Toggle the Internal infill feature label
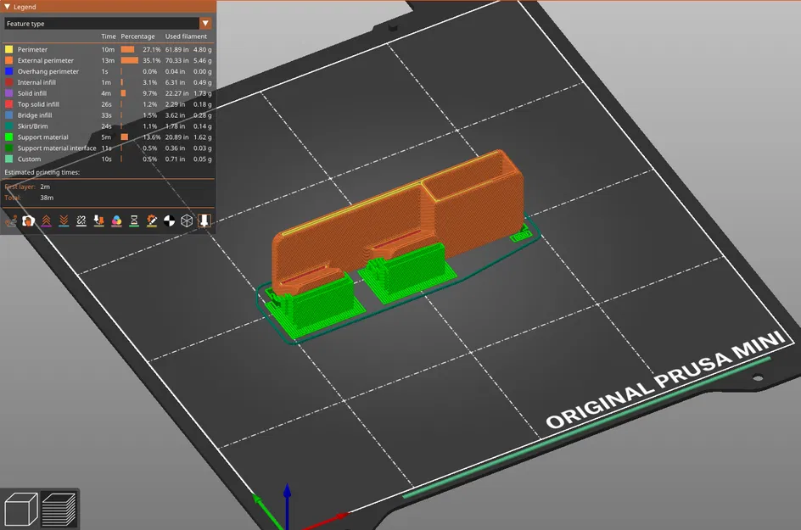 point(36,82)
